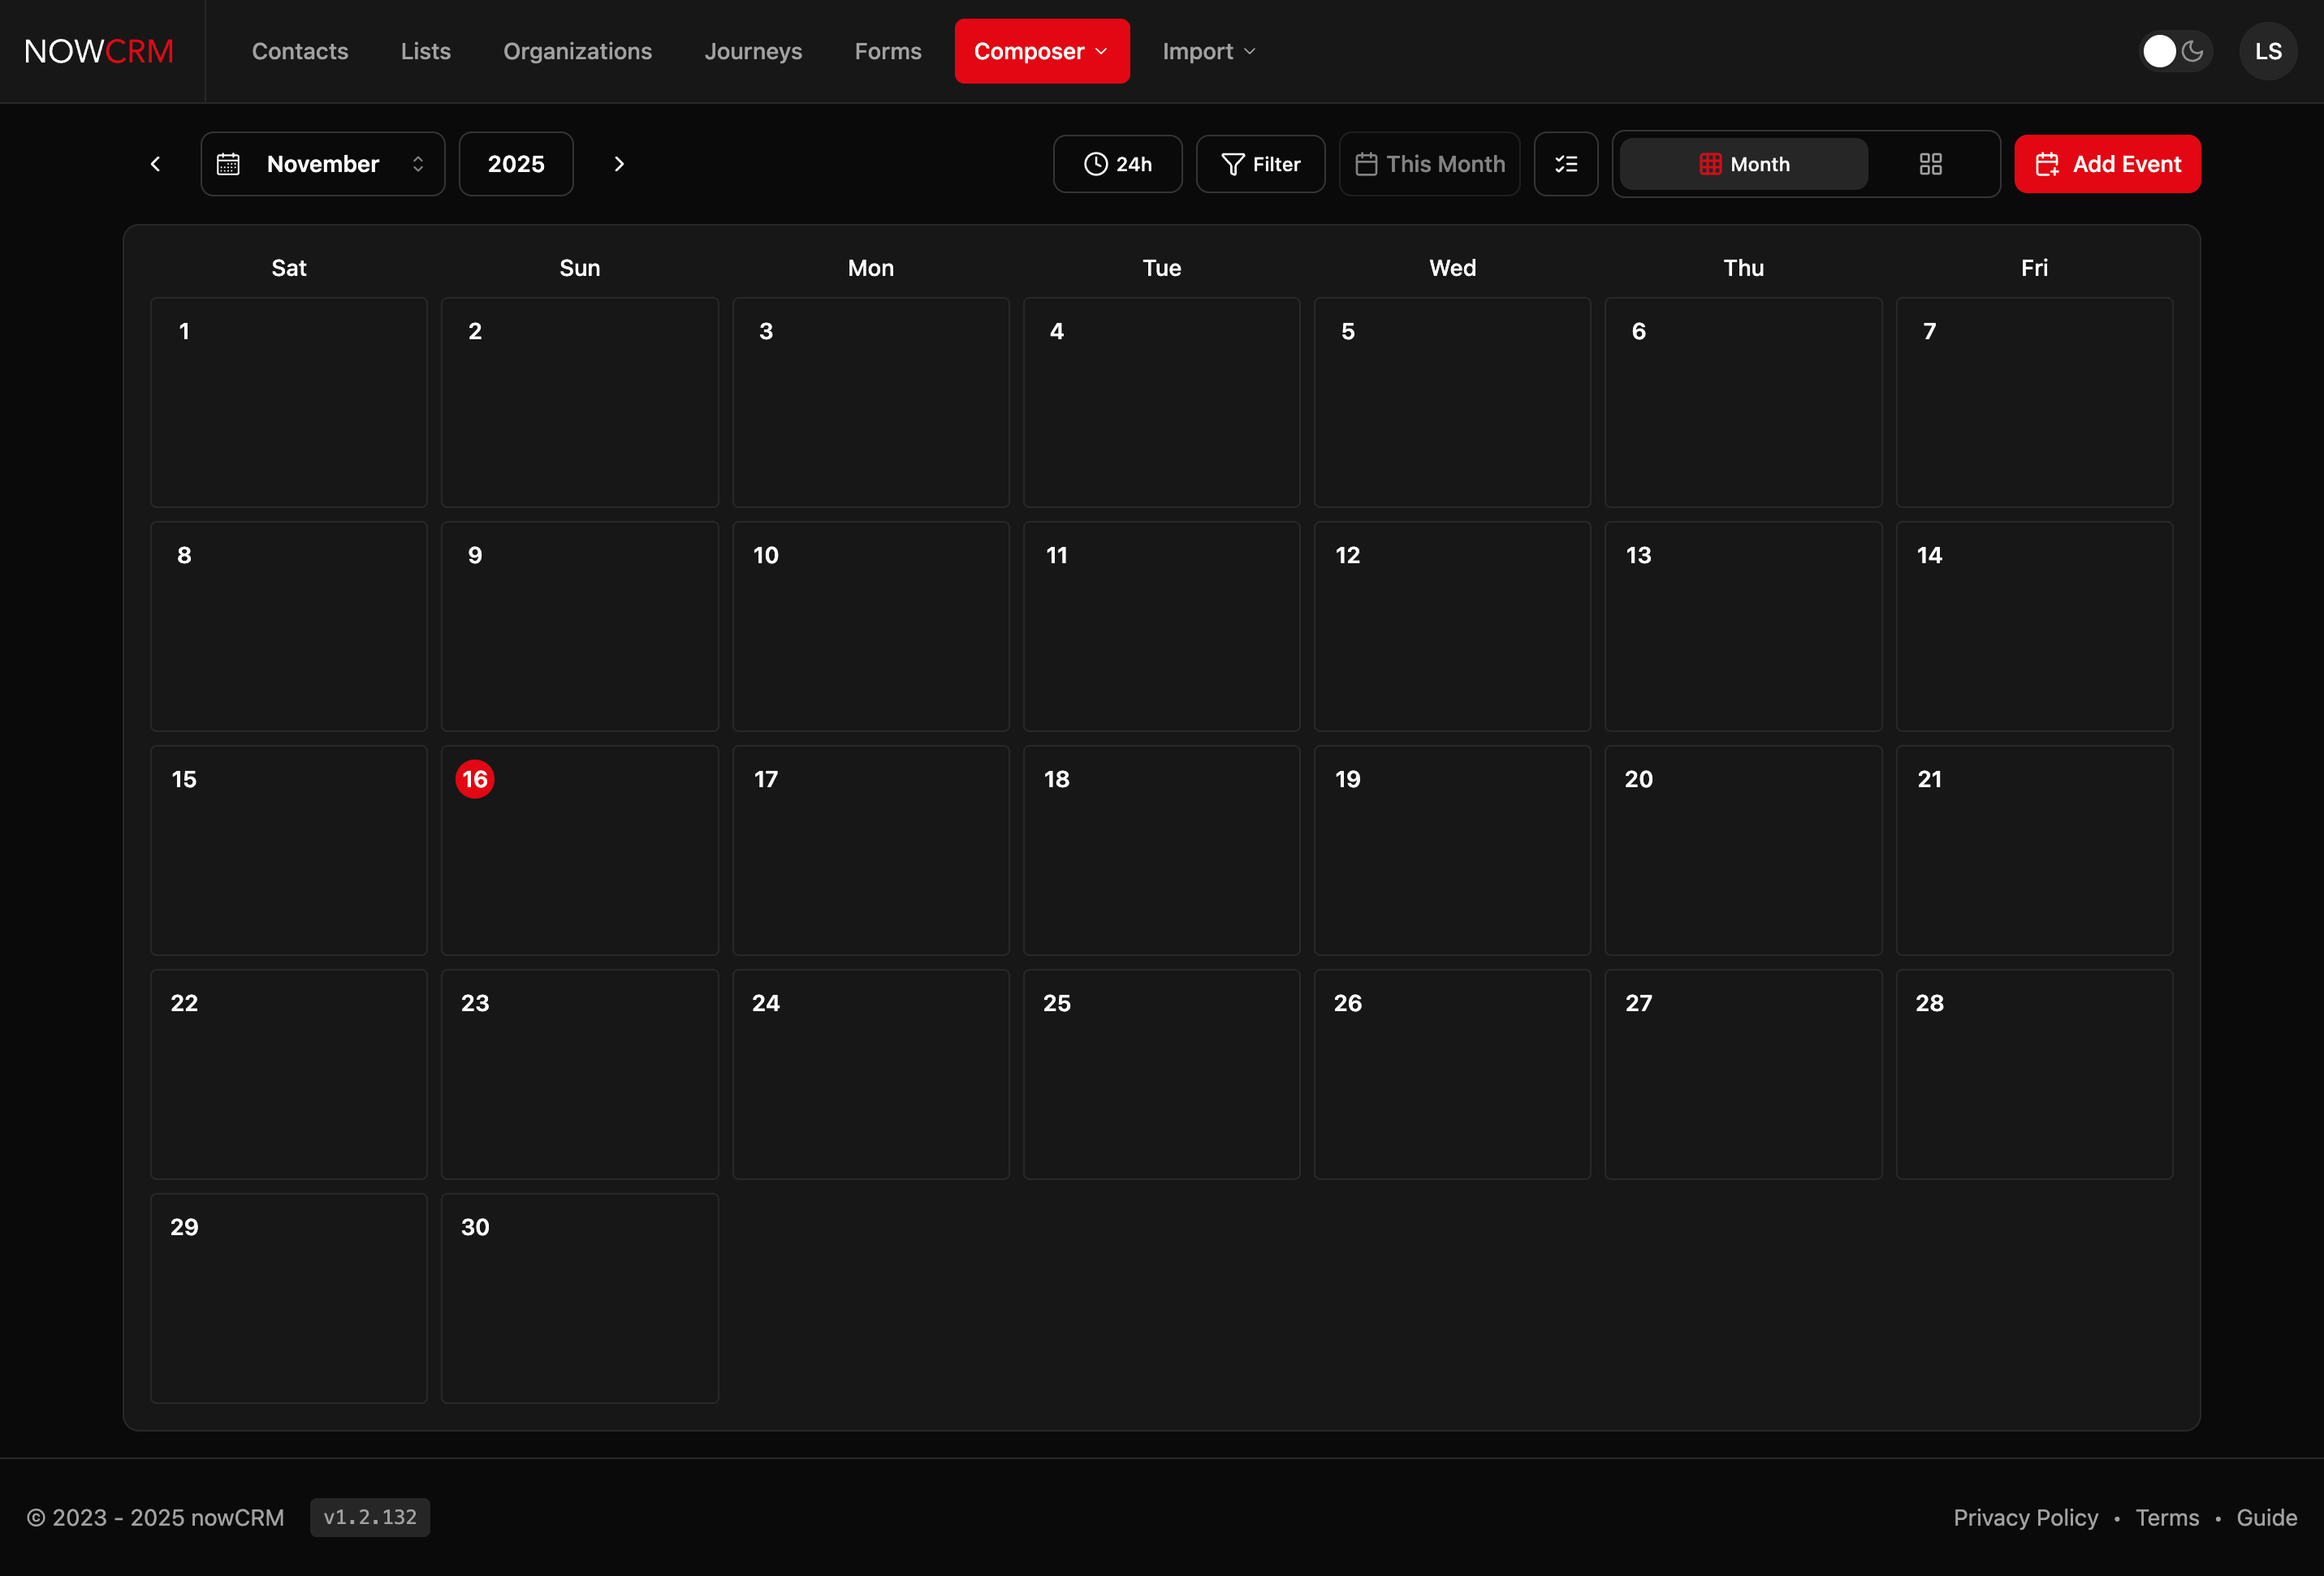Open the Privacy Policy link
Screen dimensions: 2324x1576
click(2025, 1517)
